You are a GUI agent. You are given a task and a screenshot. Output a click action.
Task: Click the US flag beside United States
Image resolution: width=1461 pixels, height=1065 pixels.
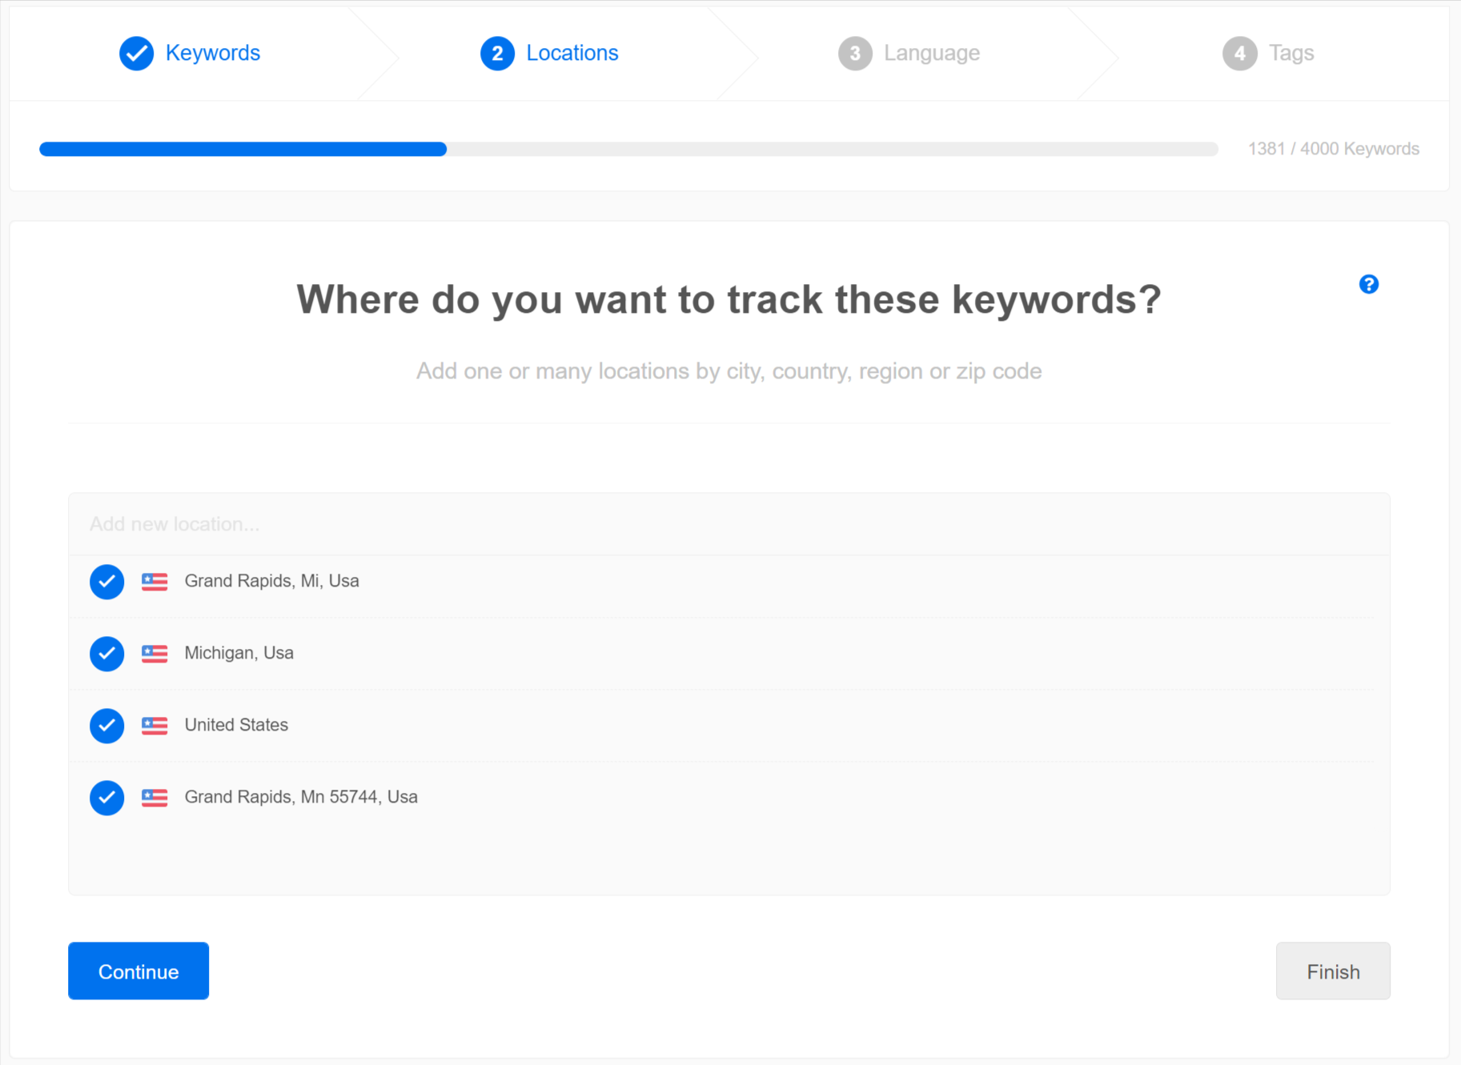[x=154, y=726]
